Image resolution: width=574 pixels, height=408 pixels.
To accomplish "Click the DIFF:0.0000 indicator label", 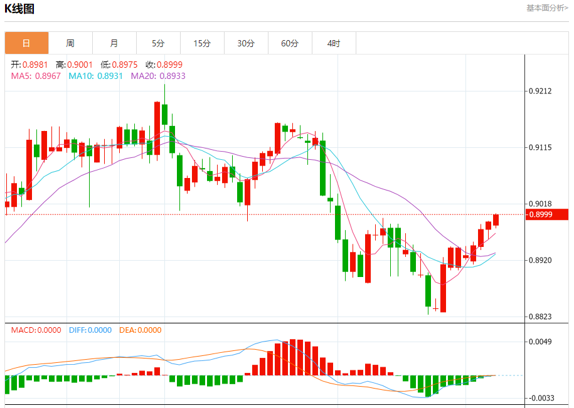I will (x=90, y=330).
